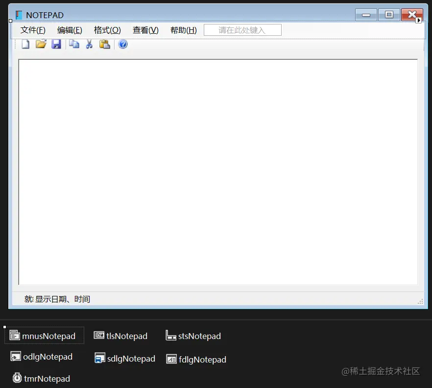Click the NOTEPAD title text
Image resolution: width=432 pixels, height=388 pixels.
45,15
